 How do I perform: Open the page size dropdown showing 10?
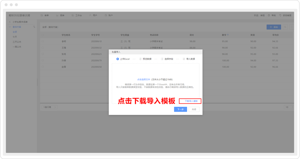288,107
